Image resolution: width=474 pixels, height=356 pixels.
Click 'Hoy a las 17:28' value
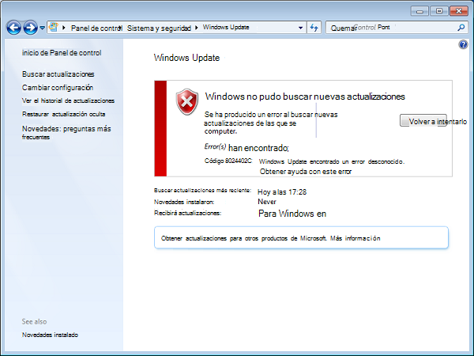point(282,192)
